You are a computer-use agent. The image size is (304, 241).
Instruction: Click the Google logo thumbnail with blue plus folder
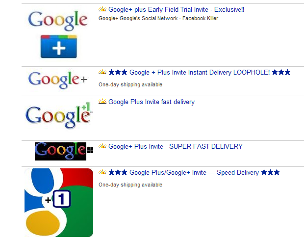(58, 34)
